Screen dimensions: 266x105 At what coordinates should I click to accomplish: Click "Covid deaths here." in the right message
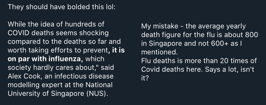(x=172, y=69)
